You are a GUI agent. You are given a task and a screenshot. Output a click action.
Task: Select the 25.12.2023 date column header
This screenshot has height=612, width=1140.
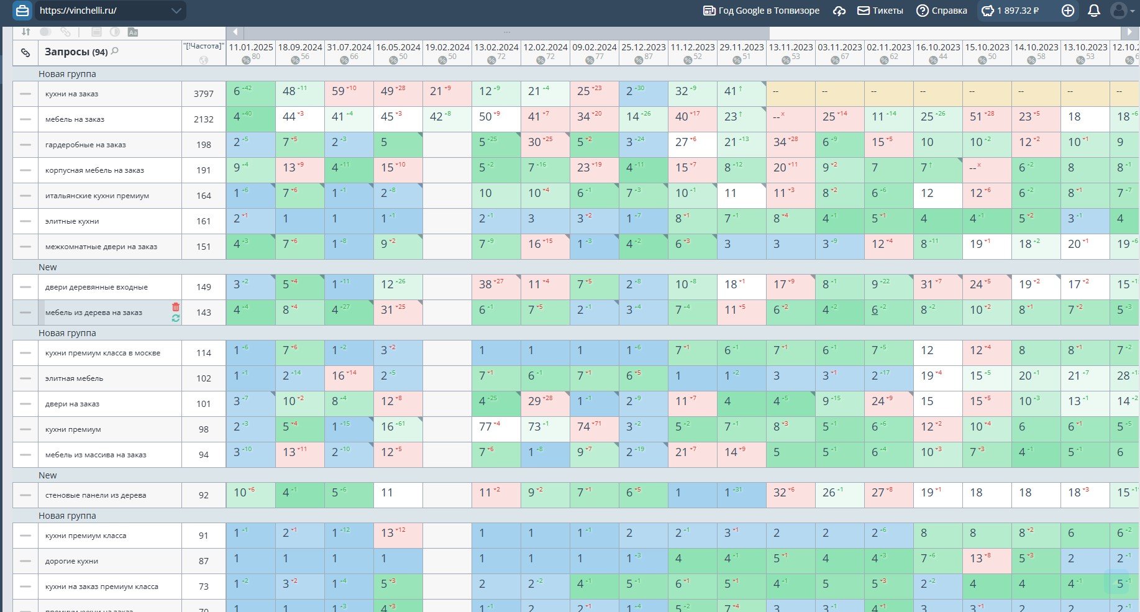click(644, 47)
